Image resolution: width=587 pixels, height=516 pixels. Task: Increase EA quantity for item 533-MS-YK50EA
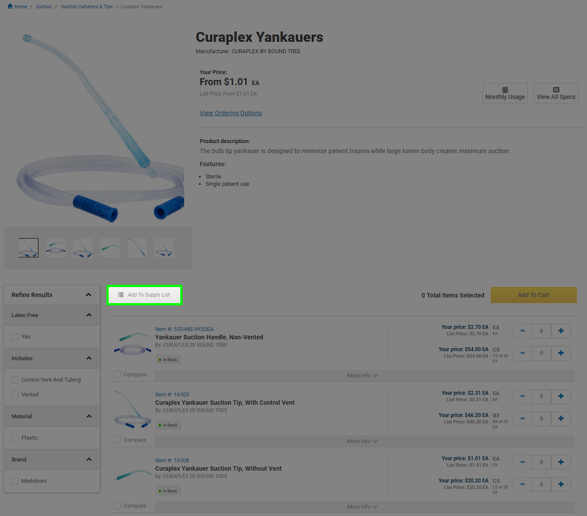[x=561, y=331]
